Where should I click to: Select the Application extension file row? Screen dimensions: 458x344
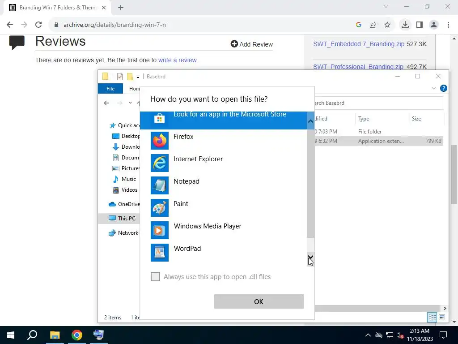click(x=379, y=141)
